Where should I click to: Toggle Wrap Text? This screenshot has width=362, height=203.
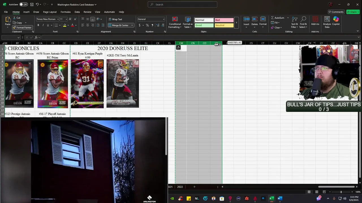click(115, 19)
